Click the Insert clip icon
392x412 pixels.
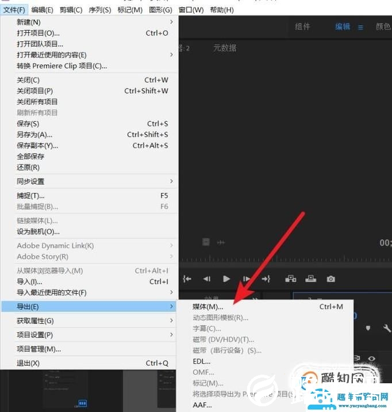point(291,279)
